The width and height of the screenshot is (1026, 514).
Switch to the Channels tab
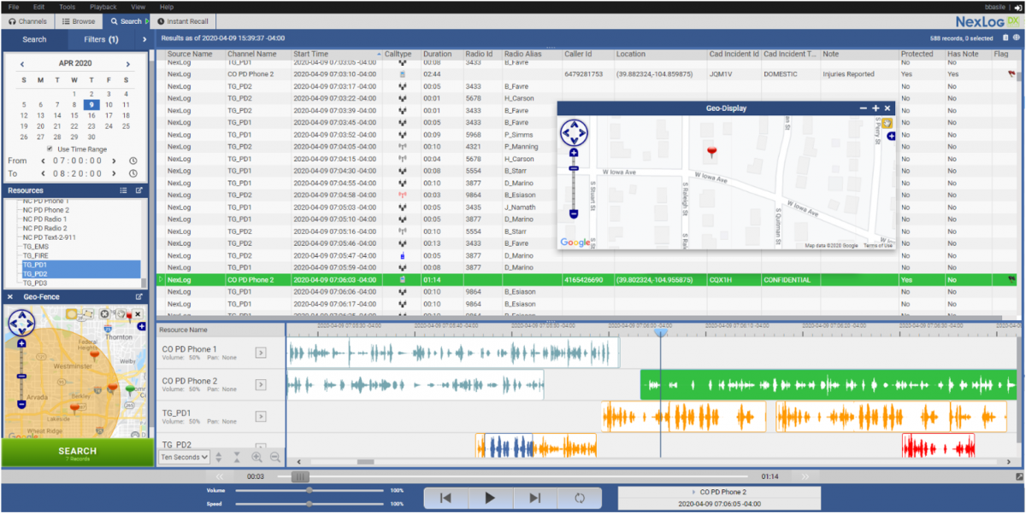[27, 21]
